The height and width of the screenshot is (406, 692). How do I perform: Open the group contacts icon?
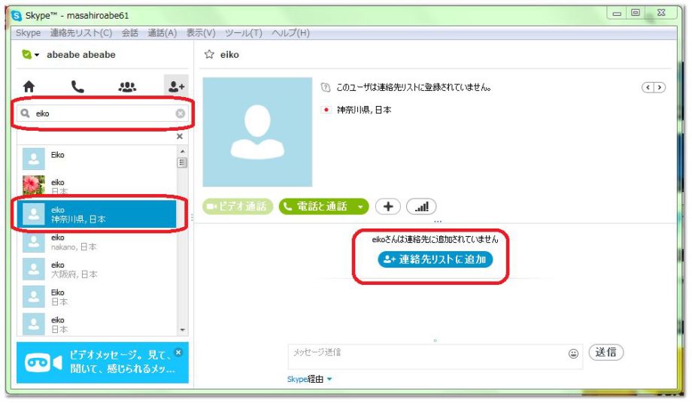[127, 87]
